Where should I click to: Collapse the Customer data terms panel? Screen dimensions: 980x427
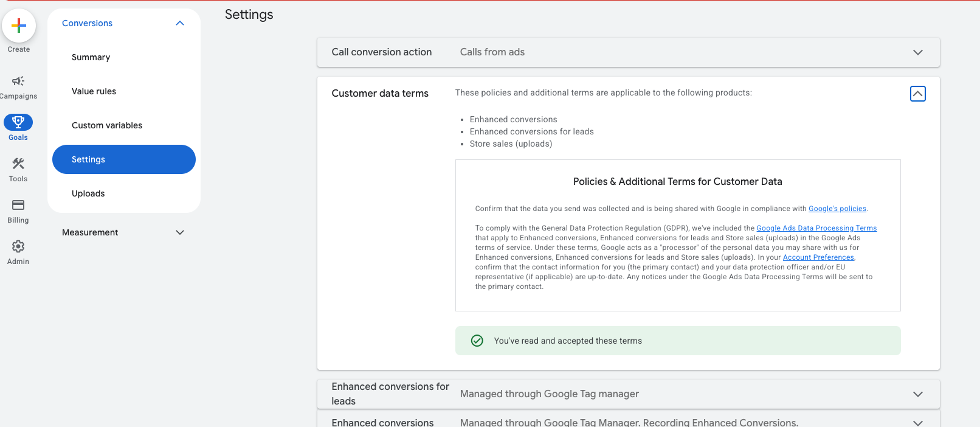click(x=917, y=94)
